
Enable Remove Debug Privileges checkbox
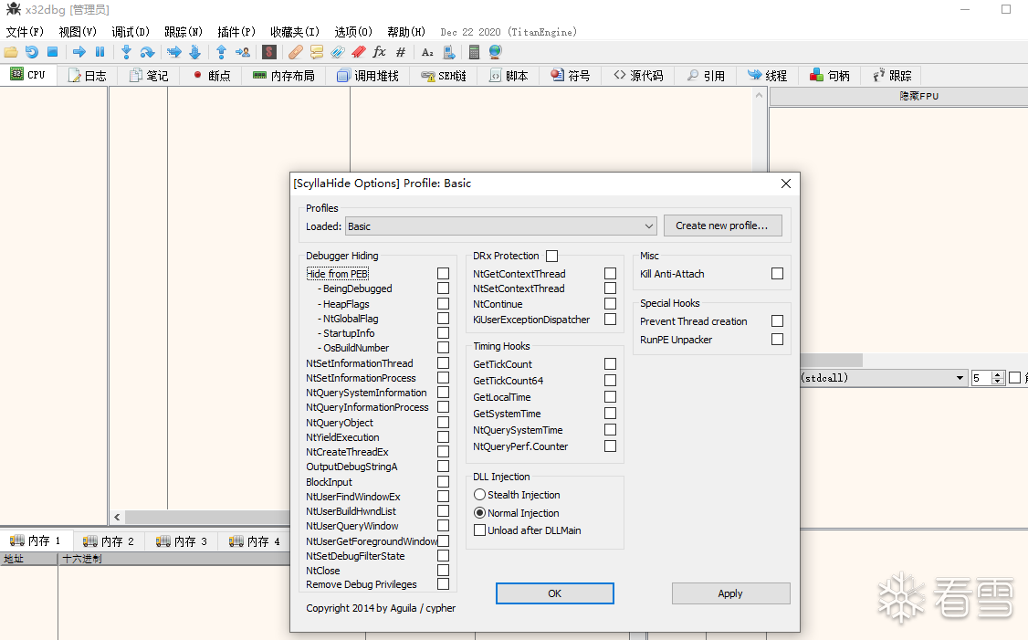click(443, 583)
